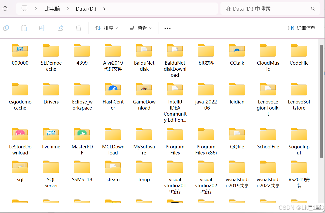
Task: Click the 'csgodemocache' folder label
Action: click(20, 105)
